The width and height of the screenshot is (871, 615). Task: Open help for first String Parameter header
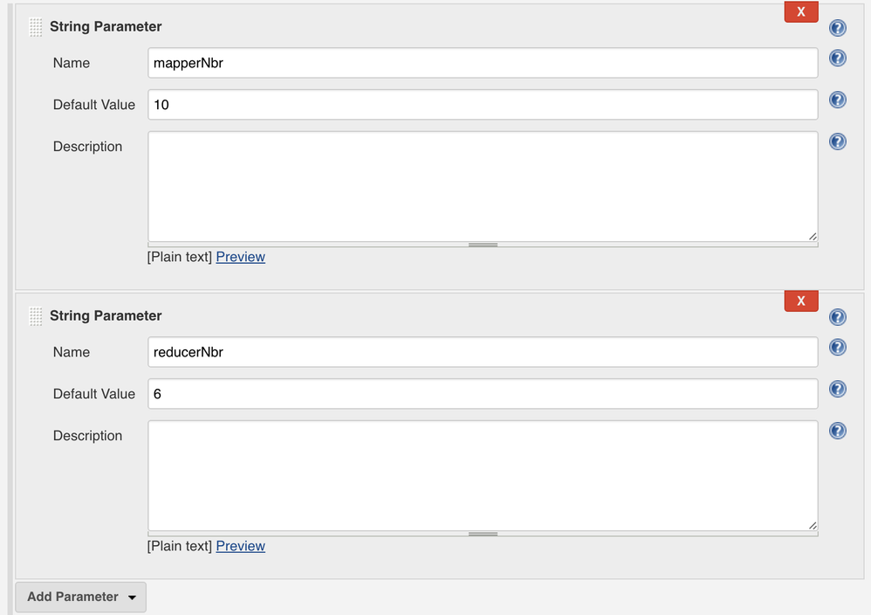click(838, 28)
